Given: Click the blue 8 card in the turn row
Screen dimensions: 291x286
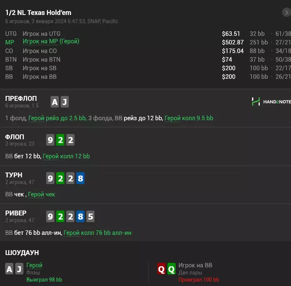Looking at the screenshot, I should tap(80, 178).
